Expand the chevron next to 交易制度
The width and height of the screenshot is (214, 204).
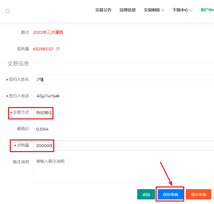coord(163,10)
